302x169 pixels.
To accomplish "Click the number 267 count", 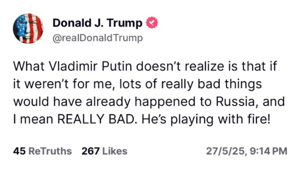I will click(90, 151).
